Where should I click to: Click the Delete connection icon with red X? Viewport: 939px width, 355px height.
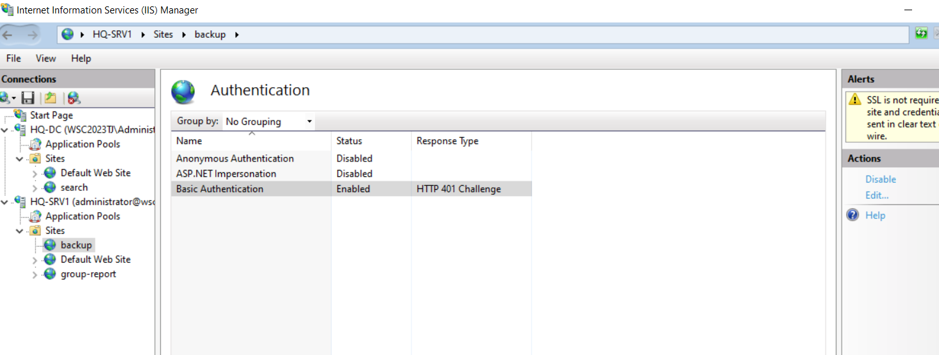point(74,98)
